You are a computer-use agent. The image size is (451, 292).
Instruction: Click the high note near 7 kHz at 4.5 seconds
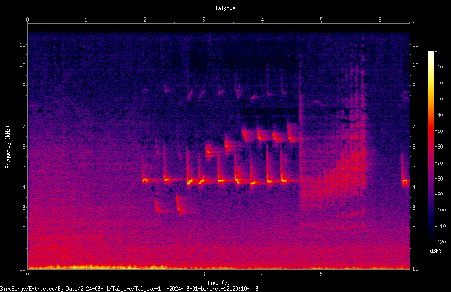pos(292,134)
